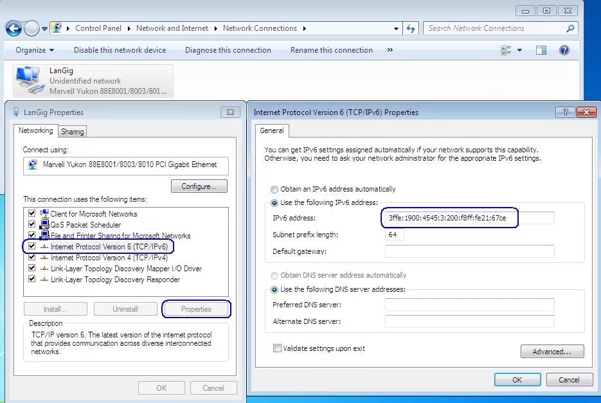The width and height of the screenshot is (601, 403).
Task: Click the Configure button
Action: click(x=199, y=186)
